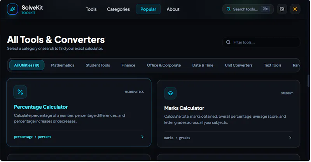Switch to the Finance category tab
Screen dimensions: 311x162
(128, 65)
